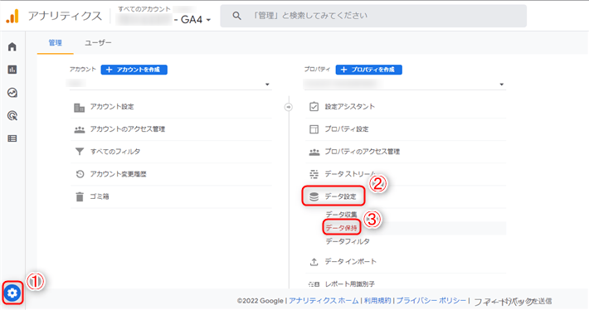The image size is (589, 310).
Task: Click the アカウント変更履歴 text
Action: pyautogui.click(x=118, y=174)
